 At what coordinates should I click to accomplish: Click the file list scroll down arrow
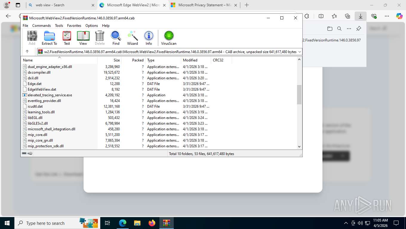299,146
